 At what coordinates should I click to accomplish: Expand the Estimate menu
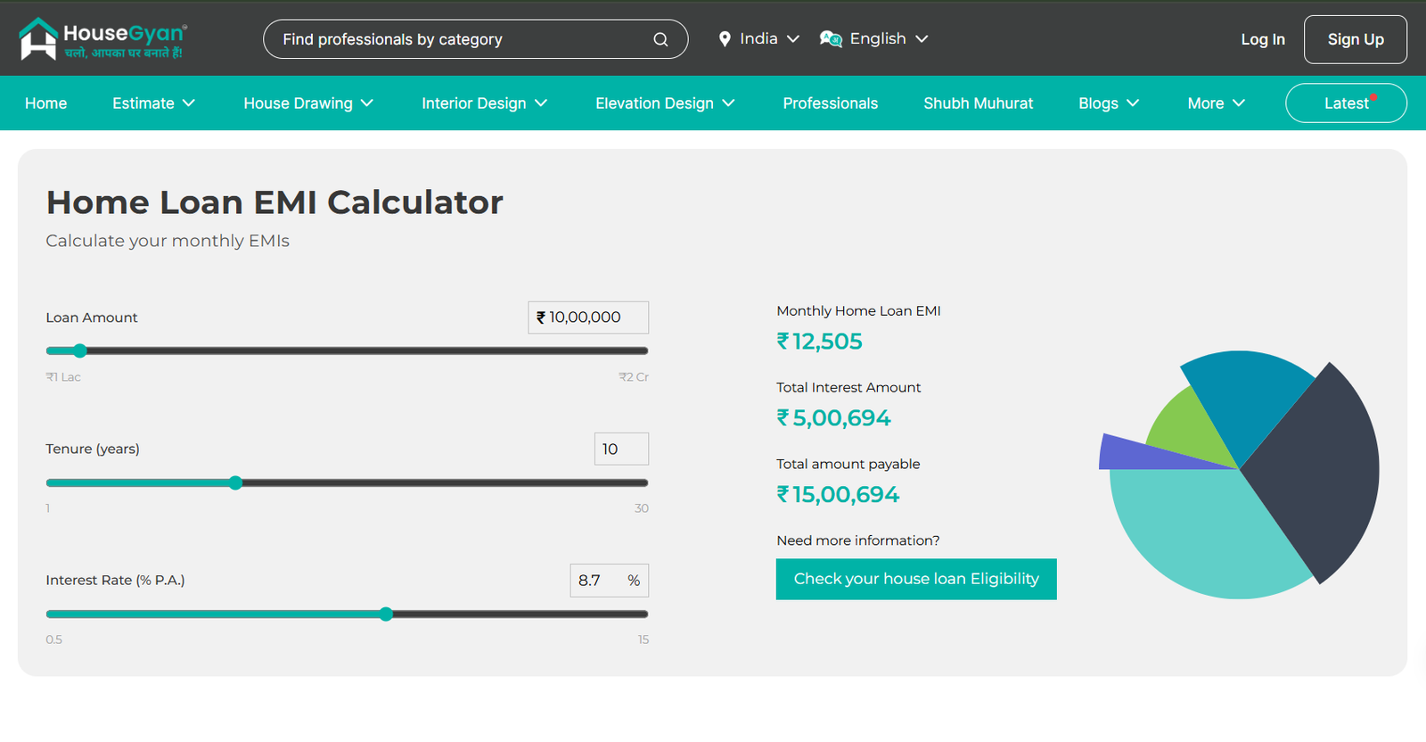tap(153, 103)
